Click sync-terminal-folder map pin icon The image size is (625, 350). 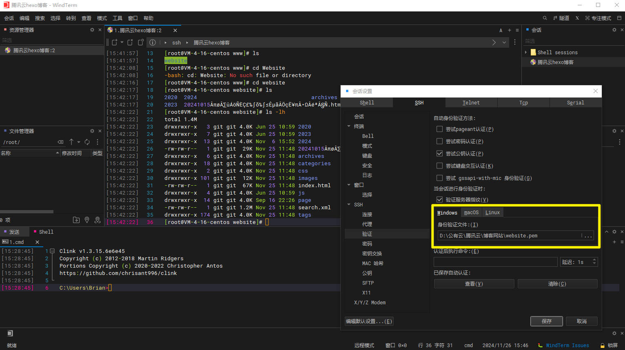tap(98, 220)
